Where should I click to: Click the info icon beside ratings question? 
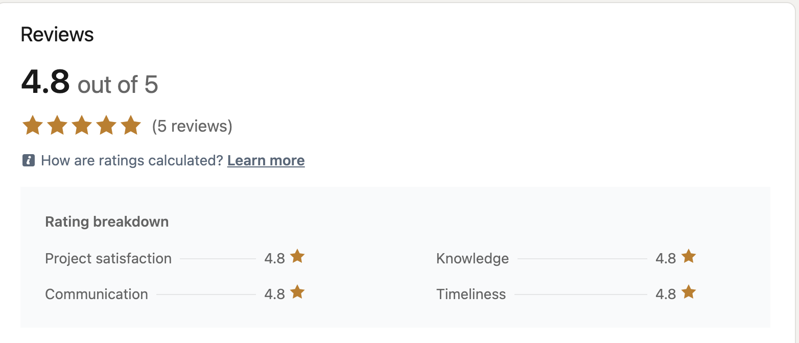(29, 161)
